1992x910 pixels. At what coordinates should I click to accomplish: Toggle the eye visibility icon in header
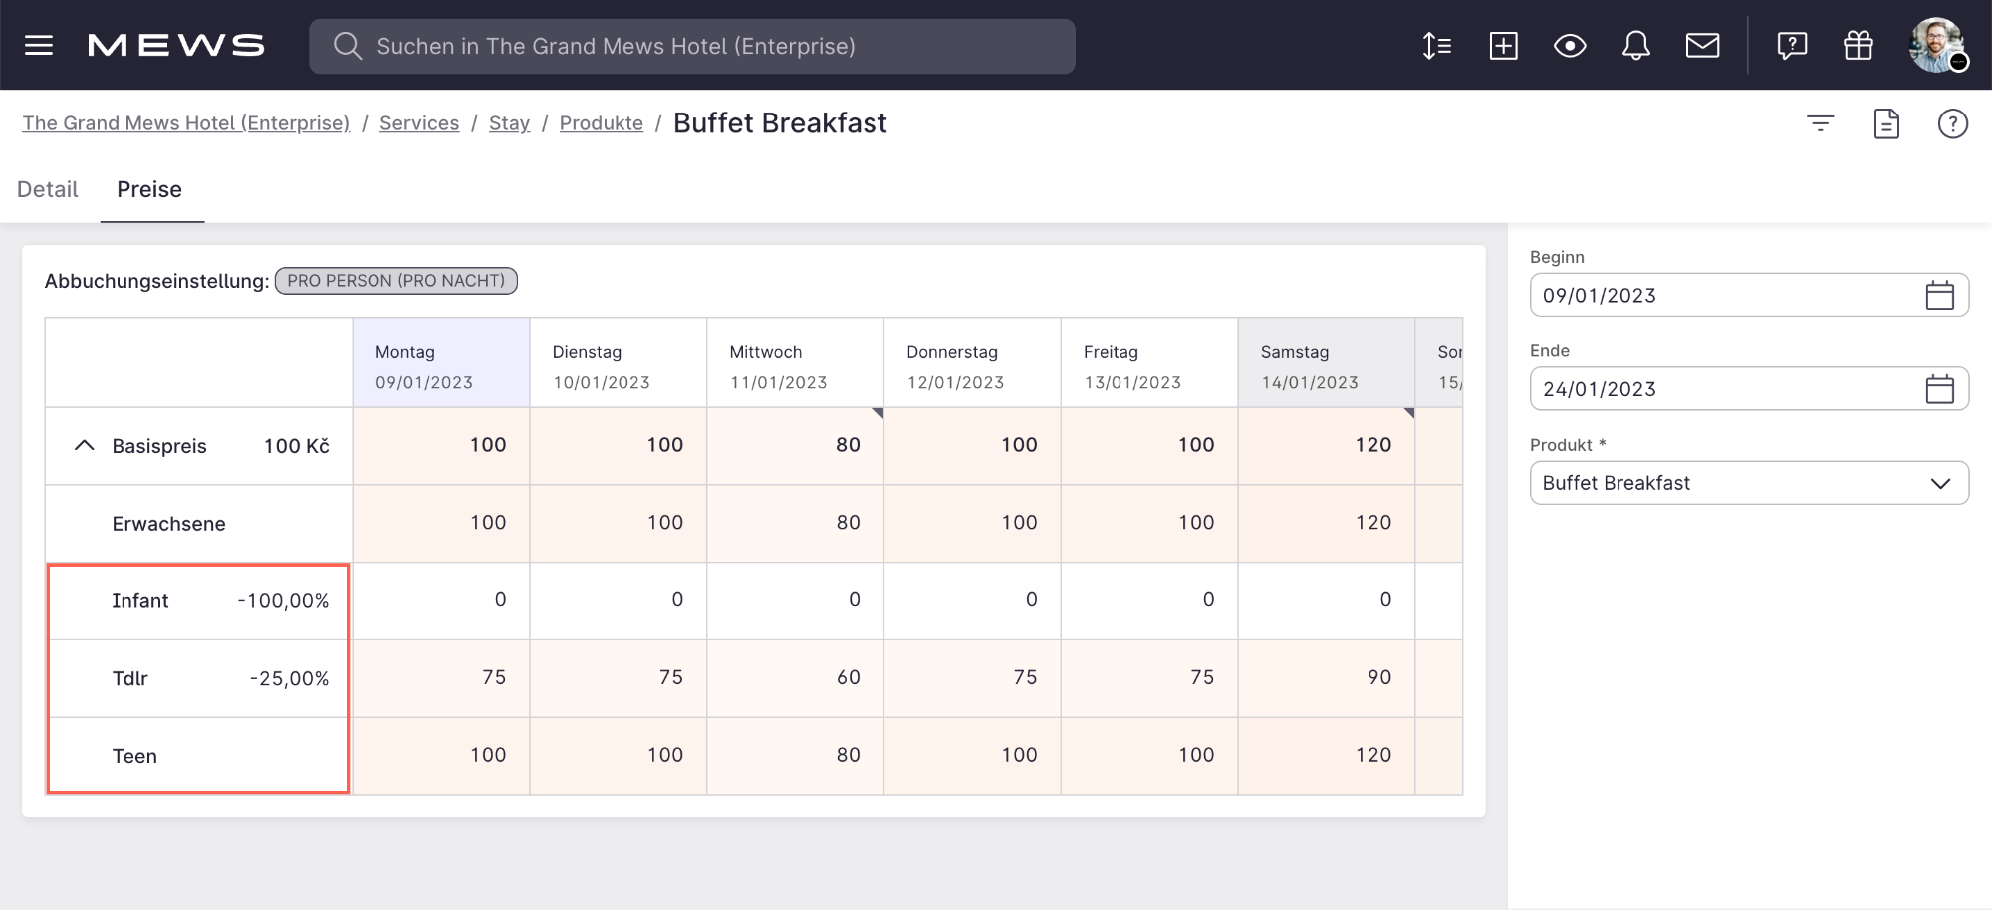(1570, 46)
